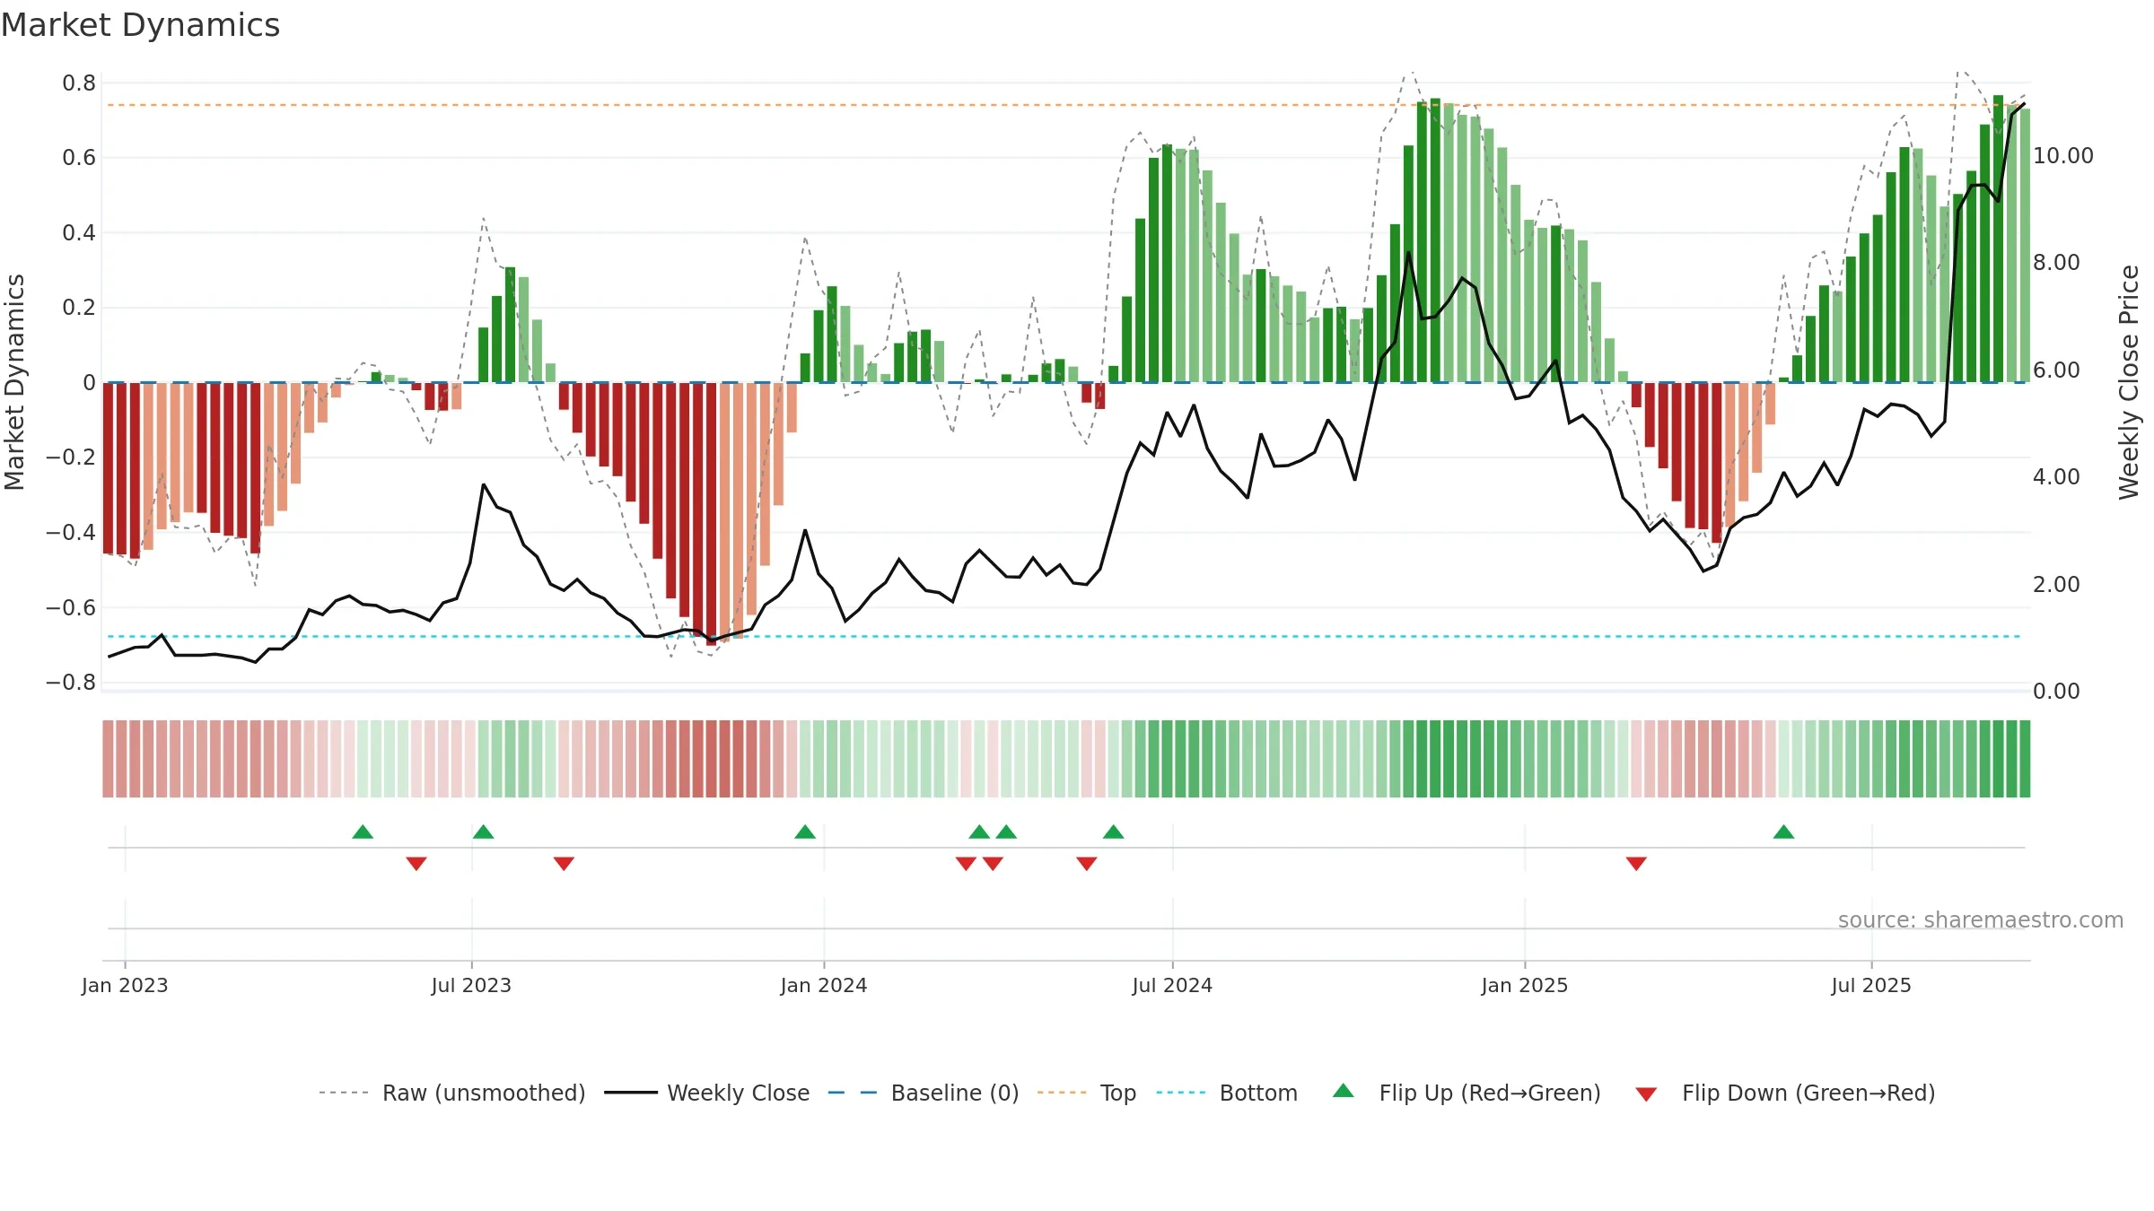Click the green Flip Up triangle in legend
This screenshot has width=2154, height=1211.
tap(1343, 1091)
